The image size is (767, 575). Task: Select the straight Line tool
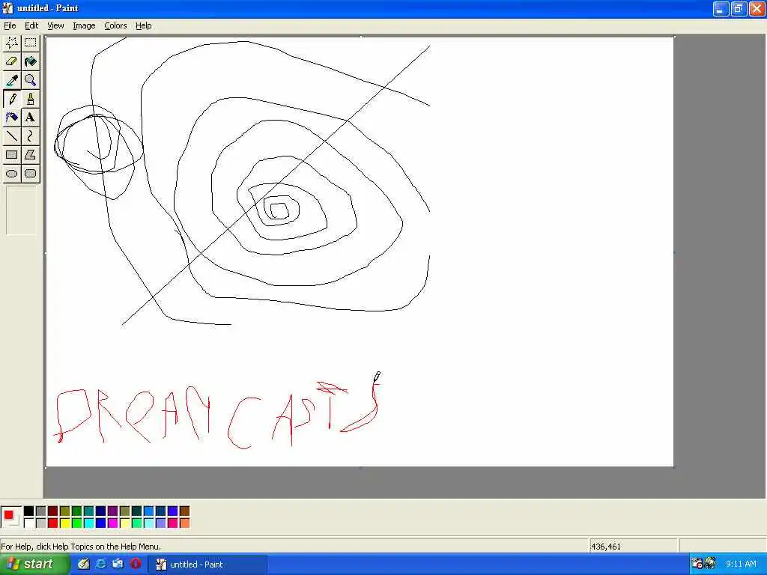[12, 136]
